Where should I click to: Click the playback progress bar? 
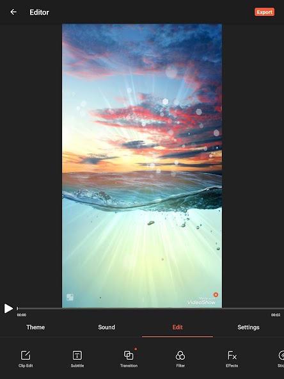(150, 309)
